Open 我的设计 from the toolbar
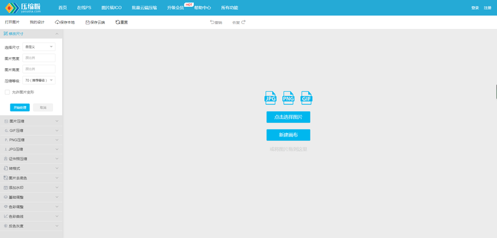Screen dimensions: 497x238 click(37, 22)
